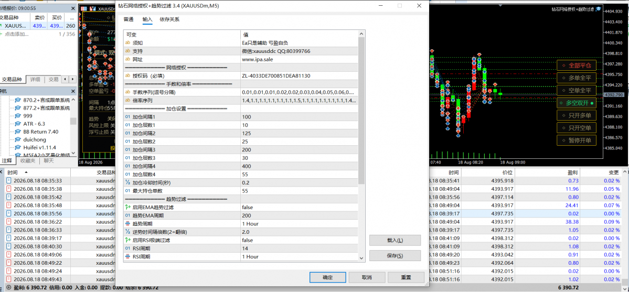Click the deal icon of the 2026.08.18 08:35:33 history row

(x=9, y=181)
